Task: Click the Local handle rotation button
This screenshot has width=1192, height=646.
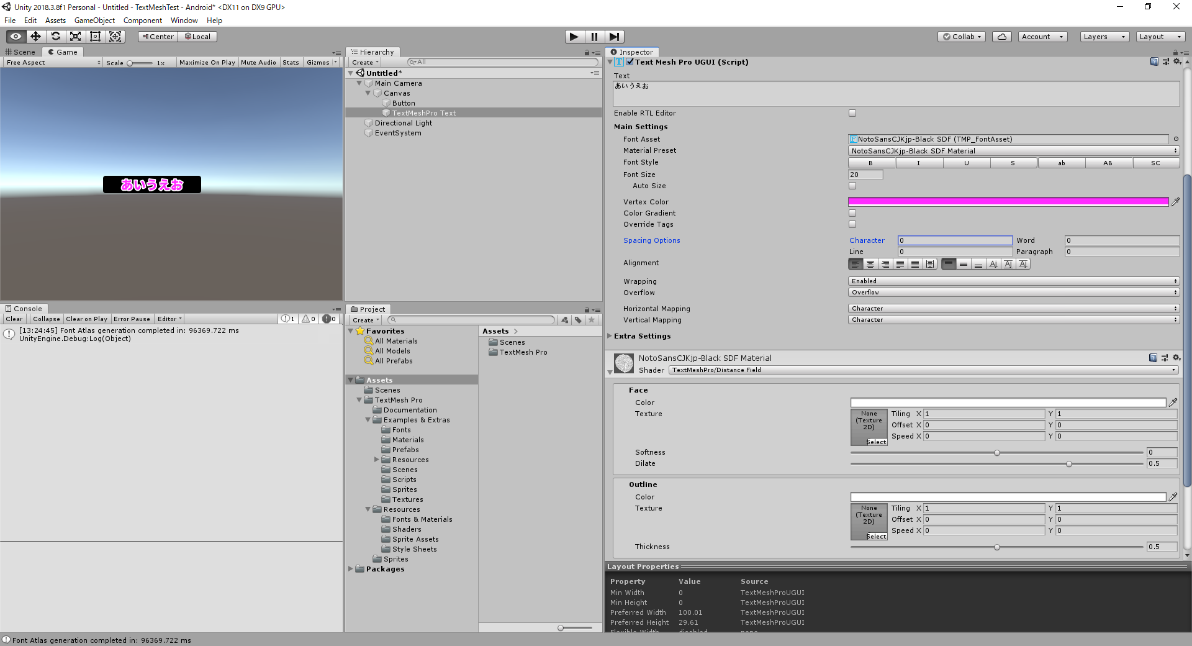Action: point(197,37)
